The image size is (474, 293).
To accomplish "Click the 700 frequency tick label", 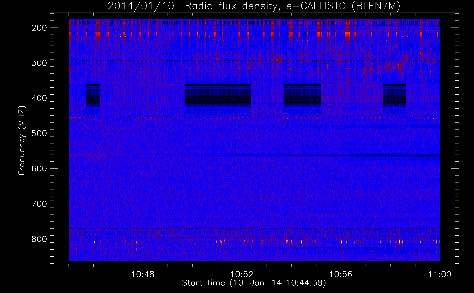I will pos(39,204).
